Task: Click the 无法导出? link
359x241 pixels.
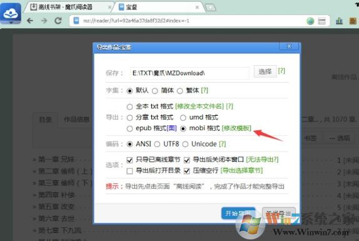Action: 263,160
